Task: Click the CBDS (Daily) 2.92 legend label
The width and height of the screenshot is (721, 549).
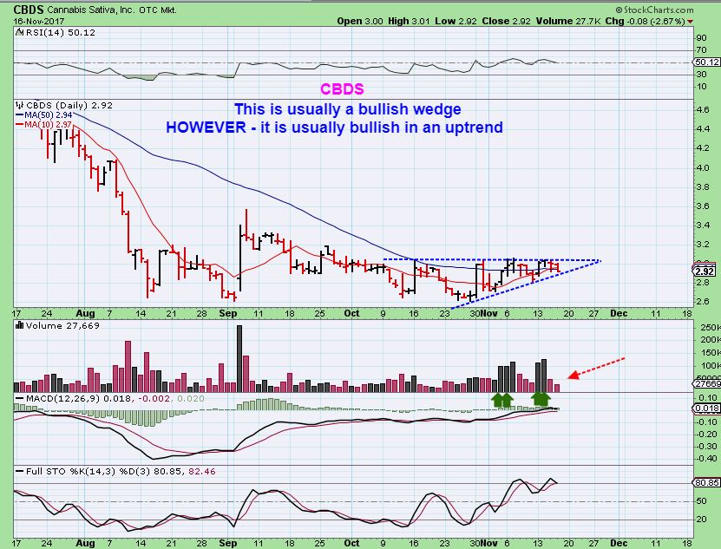Action: click(x=69, y=105)
